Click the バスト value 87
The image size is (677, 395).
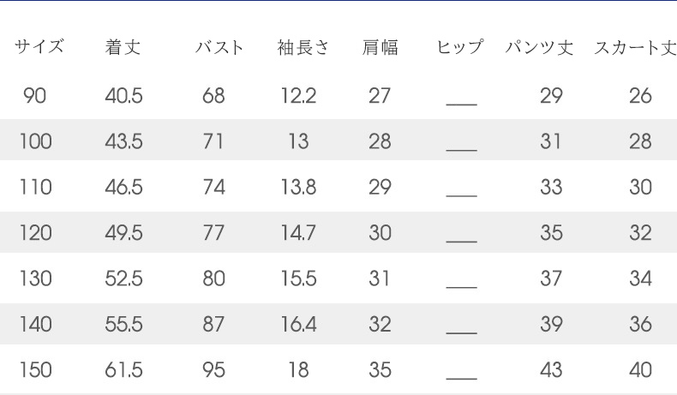coord(213,325)
